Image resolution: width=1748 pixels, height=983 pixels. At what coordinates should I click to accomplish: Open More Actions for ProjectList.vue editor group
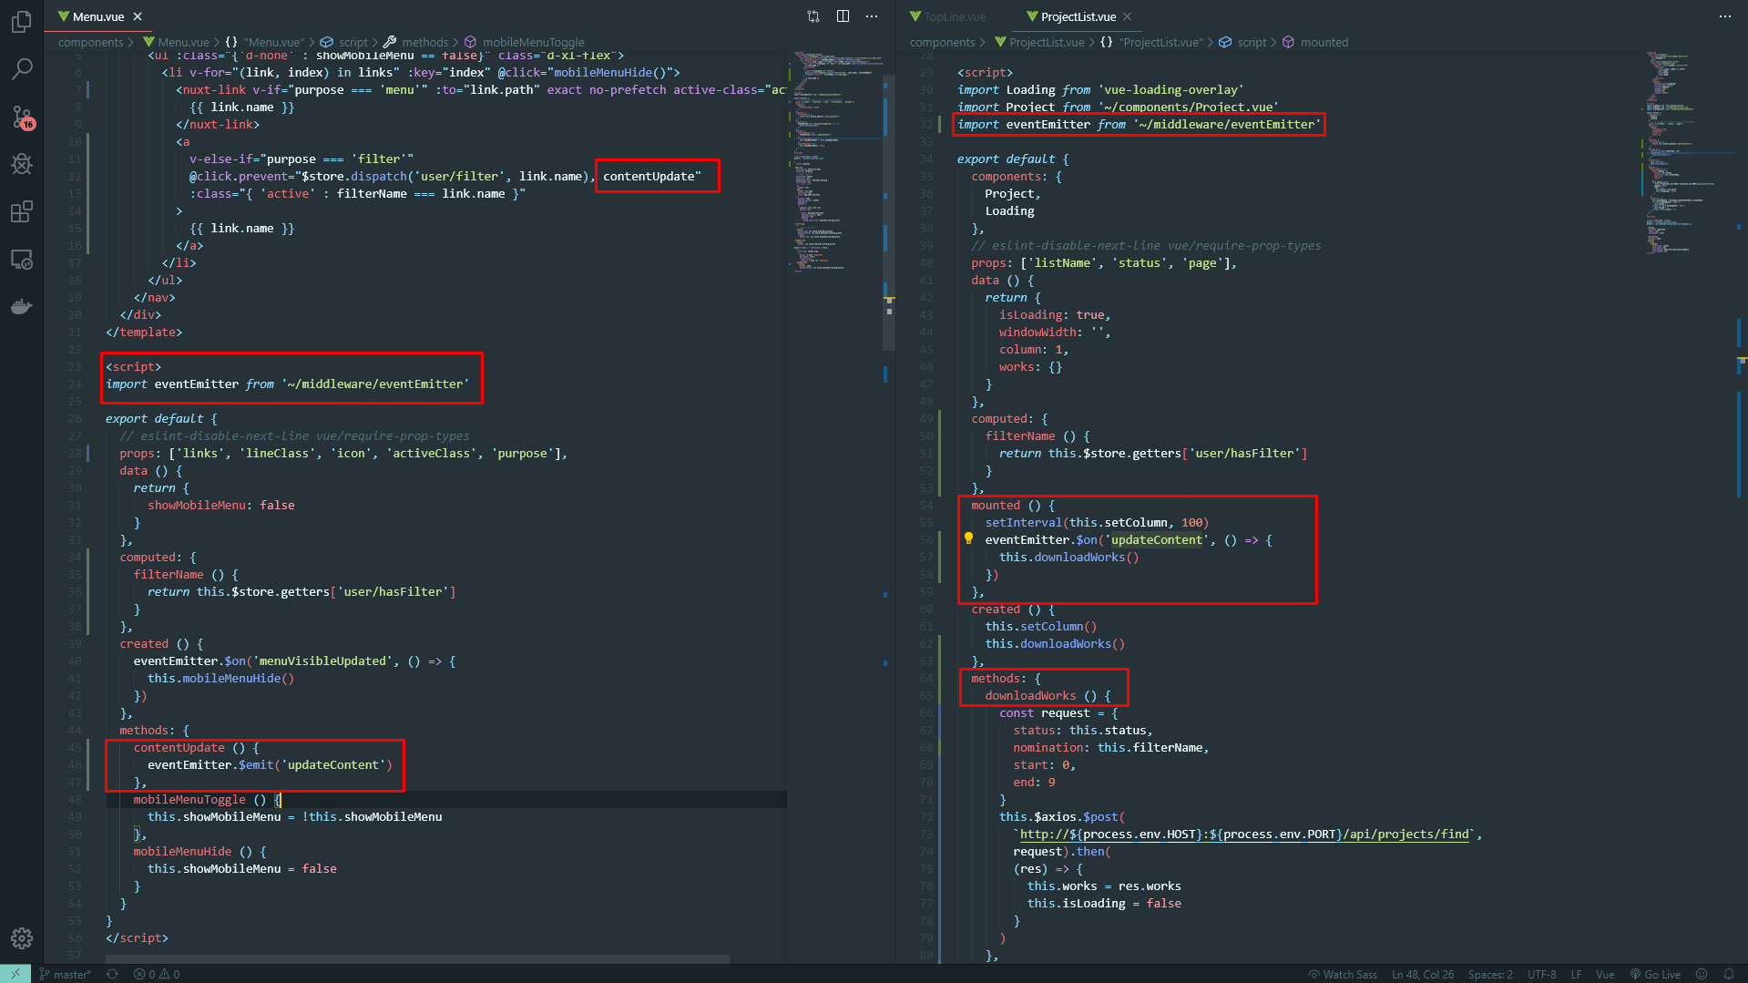1725,16
